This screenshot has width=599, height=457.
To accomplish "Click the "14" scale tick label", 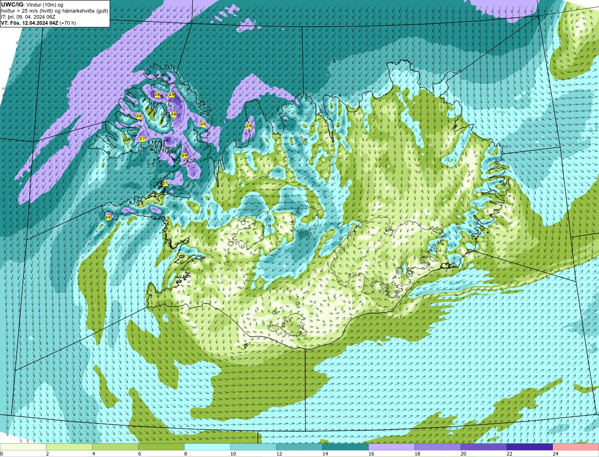I will pos(325,454).
